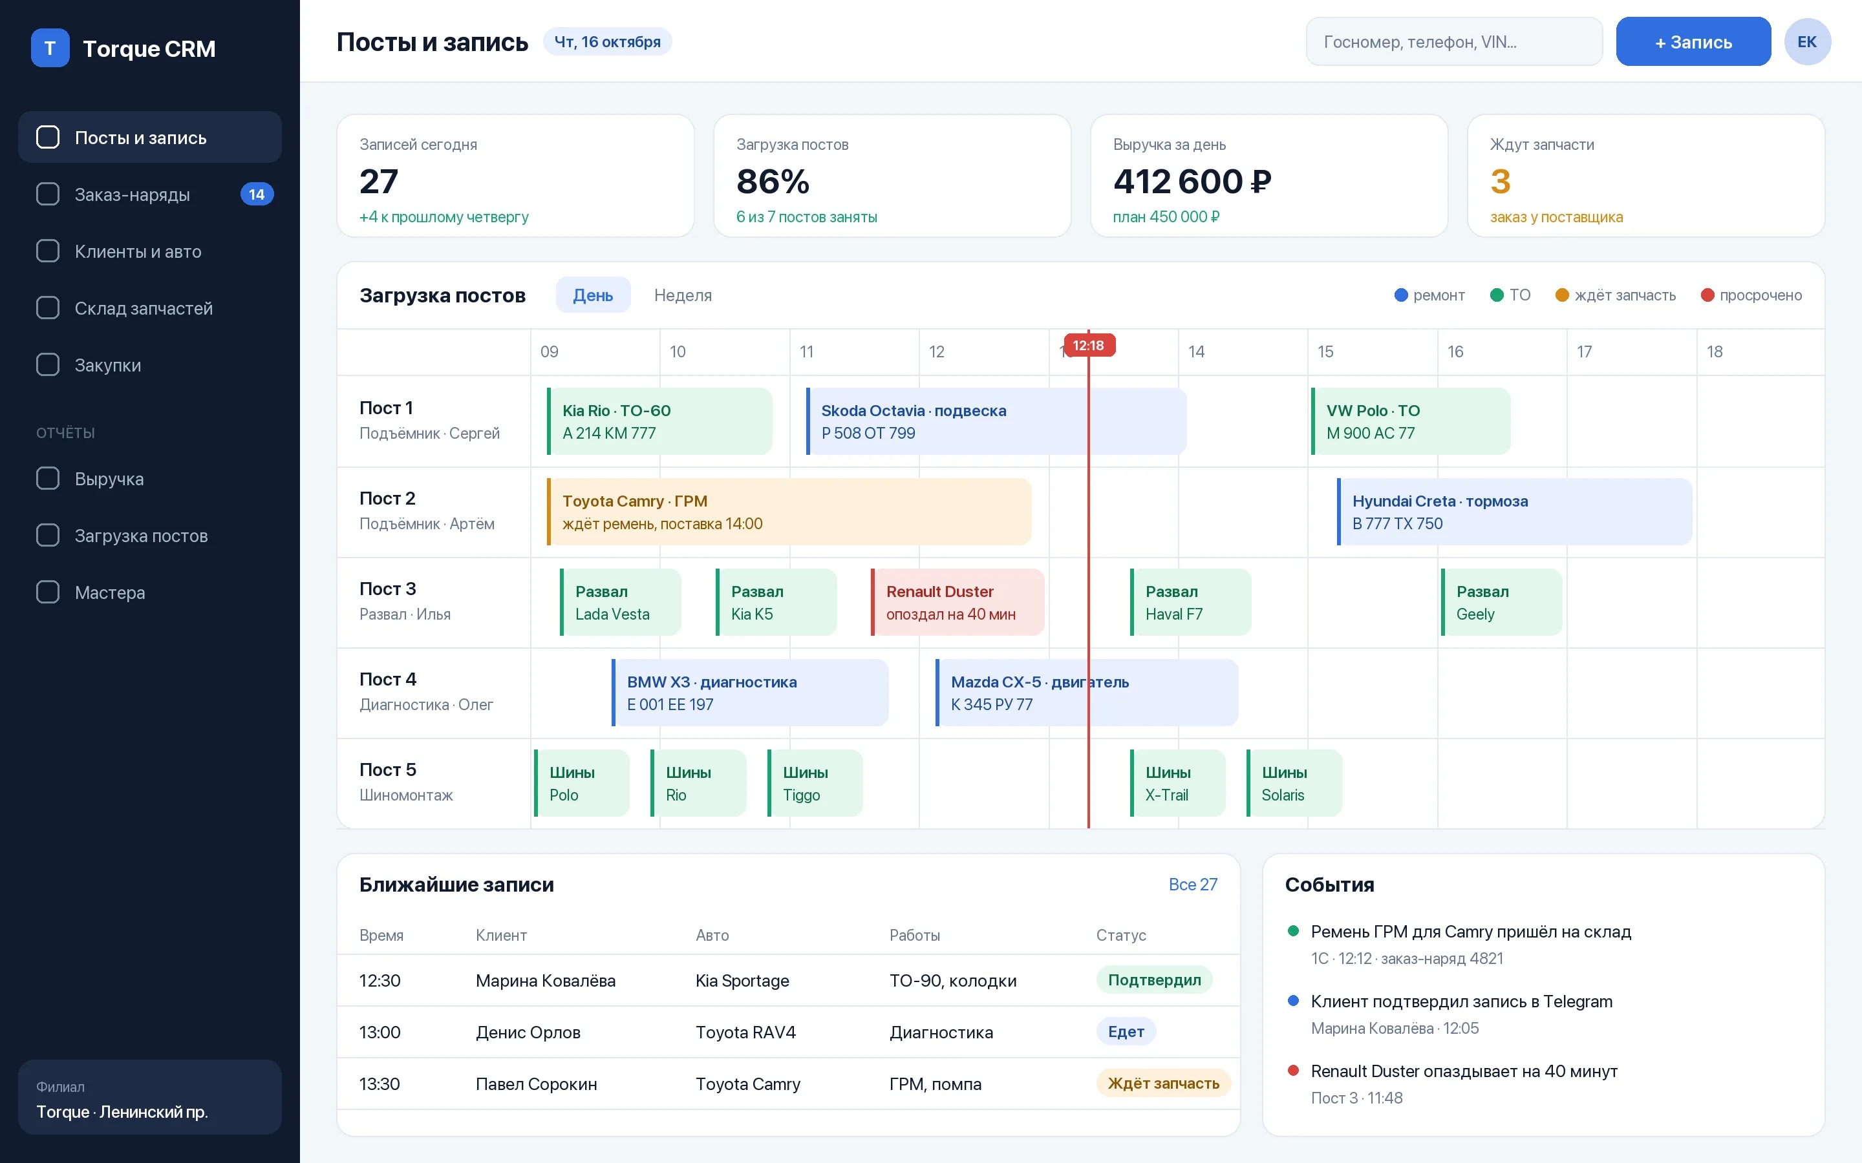Open Клиенты и авто sidebar icon

coord(48,251)
